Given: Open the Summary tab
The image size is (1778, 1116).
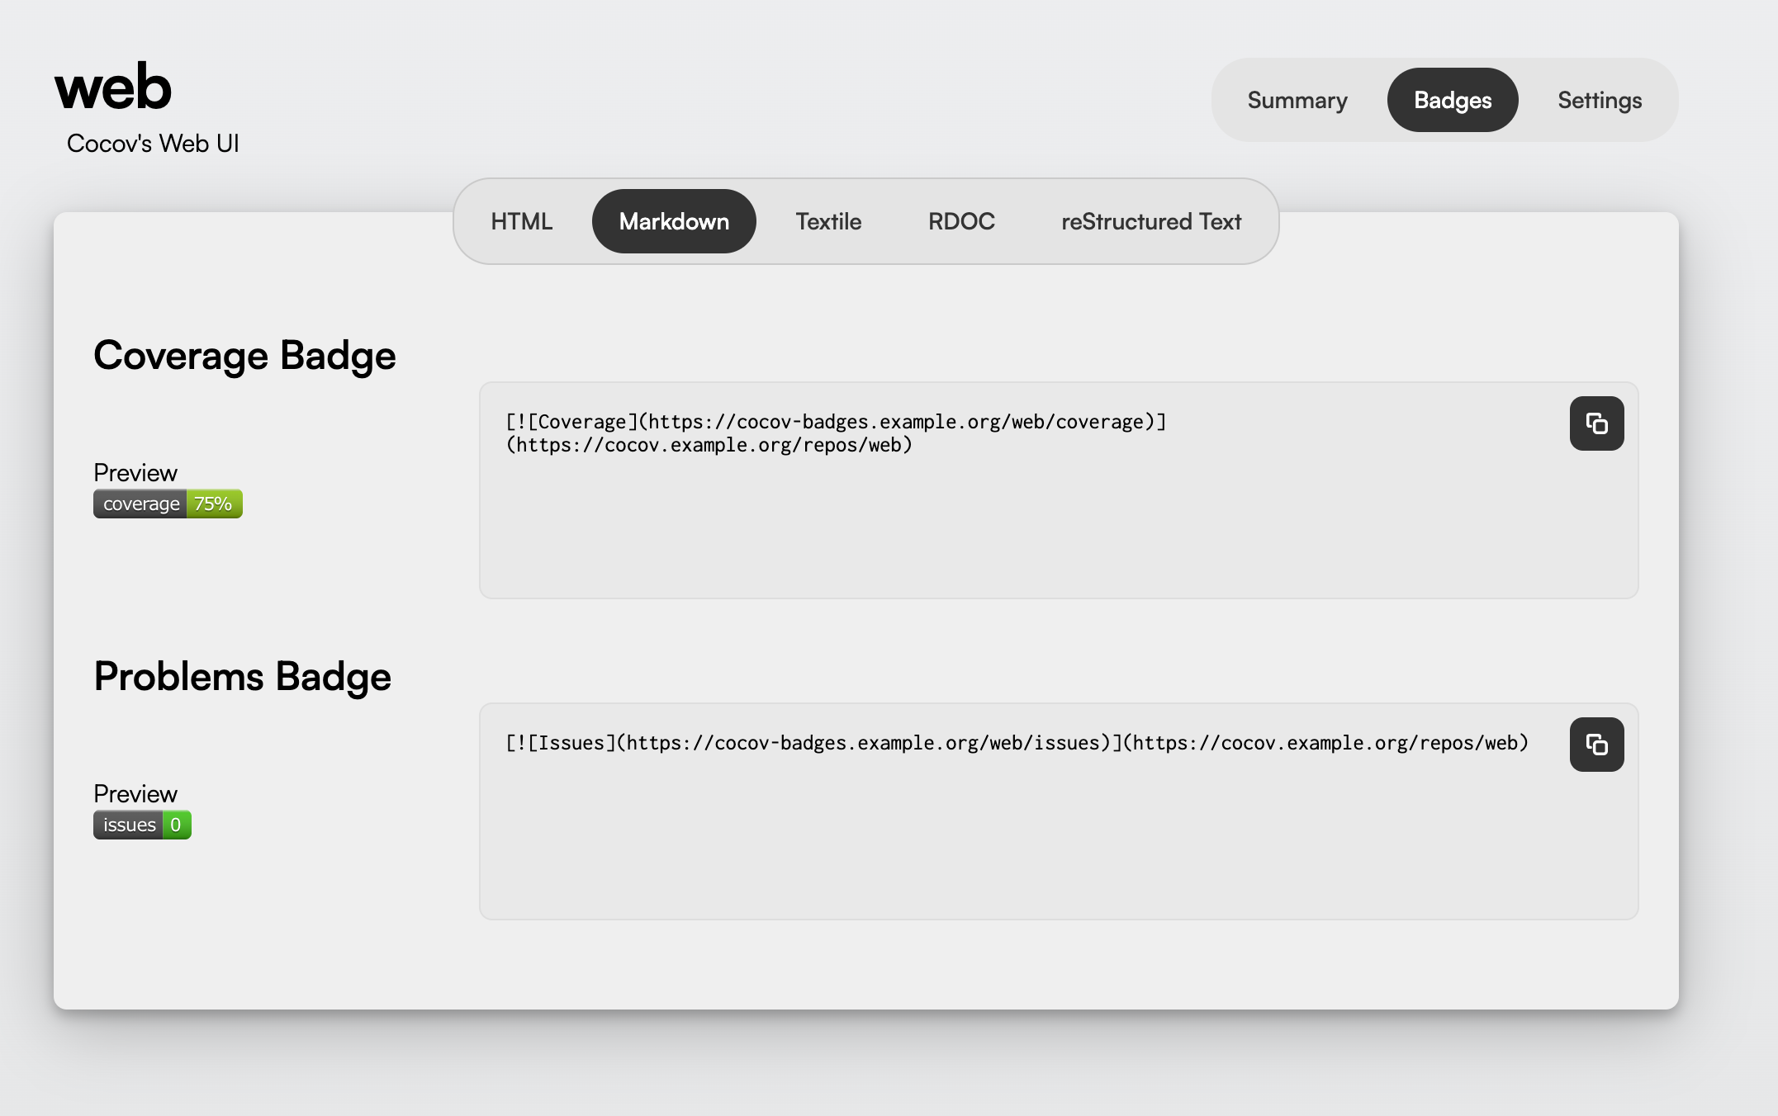Looking at the screenshot, I should pyautogui.click(x=1297, y=100).
